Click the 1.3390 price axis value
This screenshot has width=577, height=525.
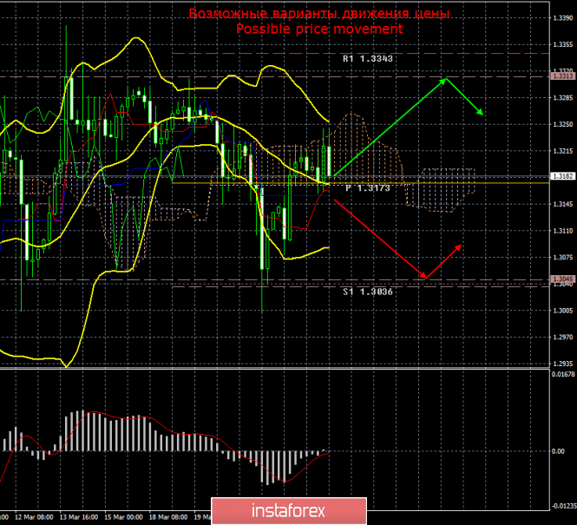pos(563,17)
